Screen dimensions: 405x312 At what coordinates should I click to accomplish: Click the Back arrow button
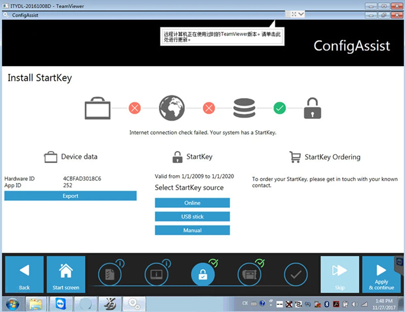click(x=24, y=274)
